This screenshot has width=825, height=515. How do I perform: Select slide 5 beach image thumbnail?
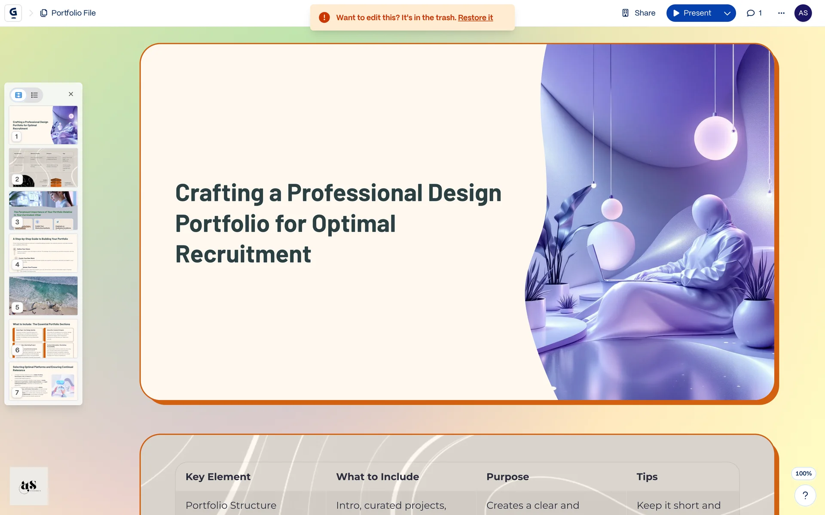pyautogui.click(x=43, y=295)
